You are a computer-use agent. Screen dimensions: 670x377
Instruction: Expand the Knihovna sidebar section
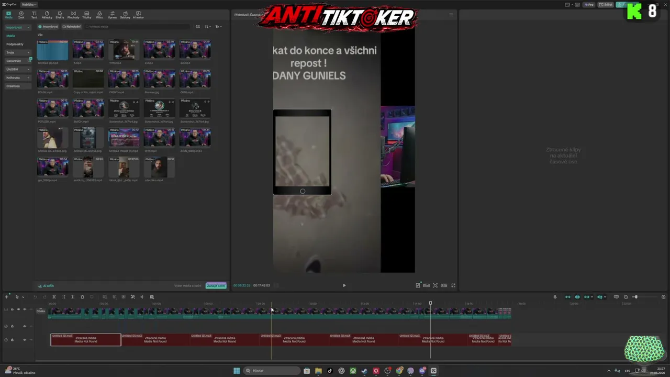(18, 77)
